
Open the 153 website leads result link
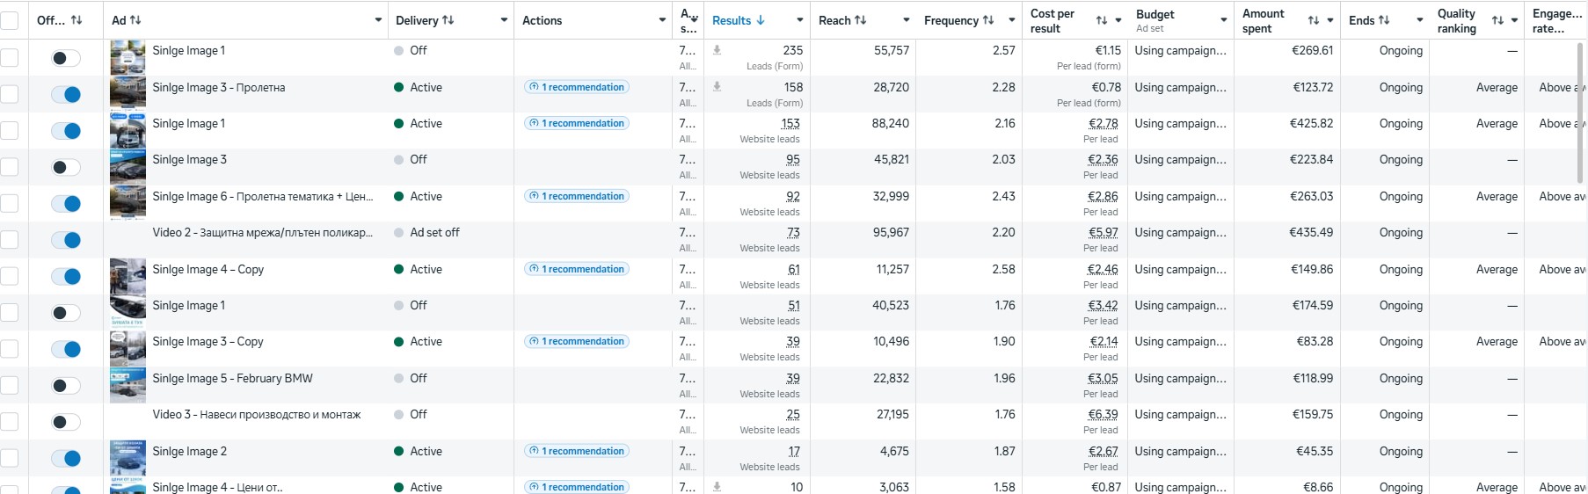coord(790,124)
